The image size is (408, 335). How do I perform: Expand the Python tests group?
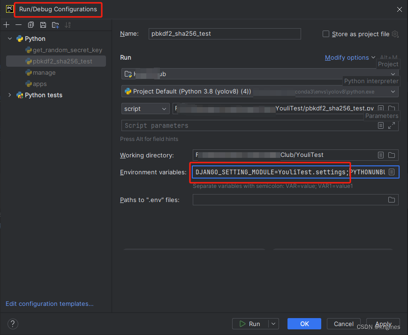(x=9, y=95)
